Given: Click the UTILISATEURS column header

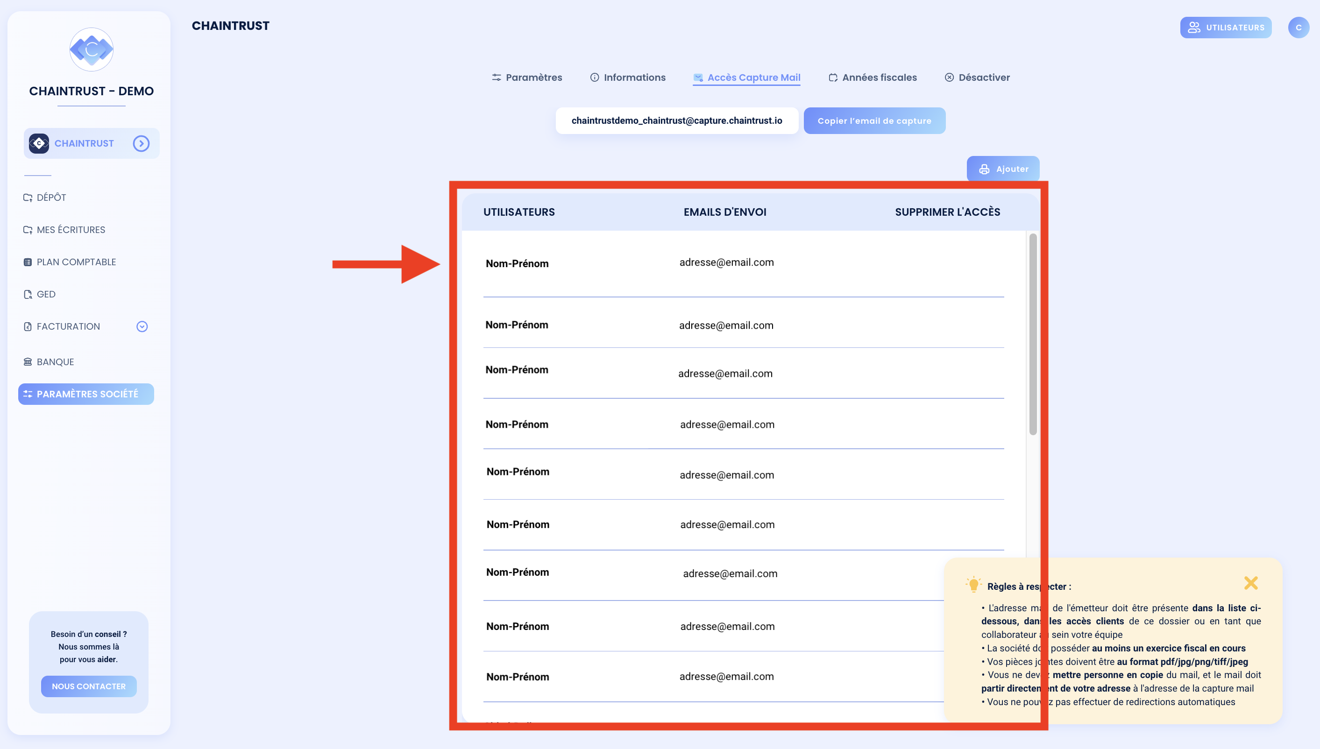Looking at the screenshot, I should tap(518, 212).
